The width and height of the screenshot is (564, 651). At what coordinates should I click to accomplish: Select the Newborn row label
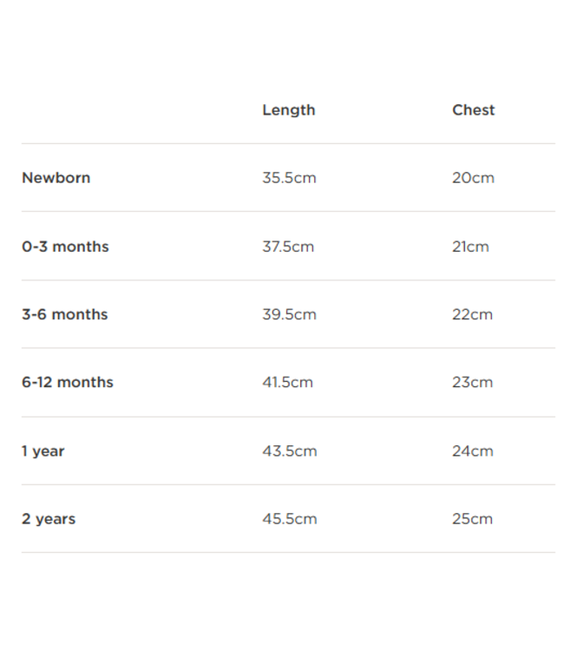click(56, 178)
